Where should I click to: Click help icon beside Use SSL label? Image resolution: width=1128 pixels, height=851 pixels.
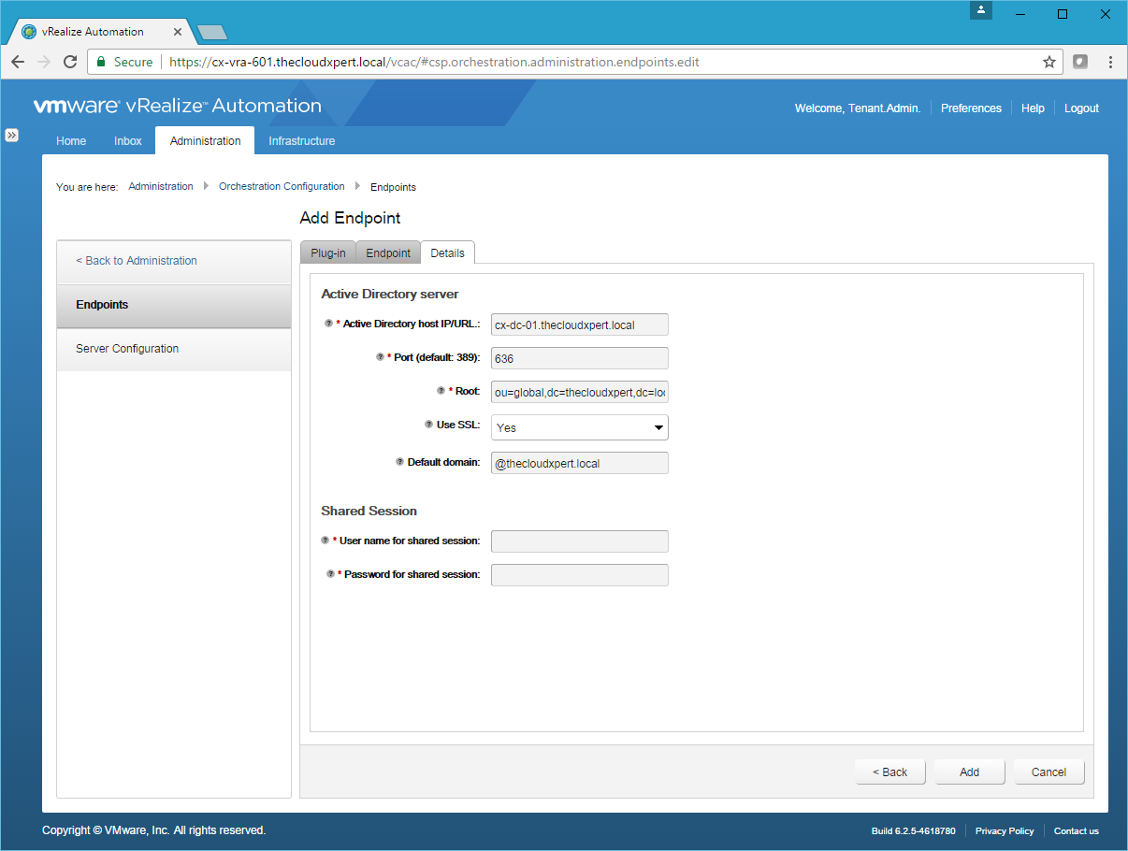click(428, 425)
